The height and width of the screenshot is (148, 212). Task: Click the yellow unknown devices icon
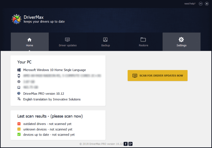coord(19,129)
